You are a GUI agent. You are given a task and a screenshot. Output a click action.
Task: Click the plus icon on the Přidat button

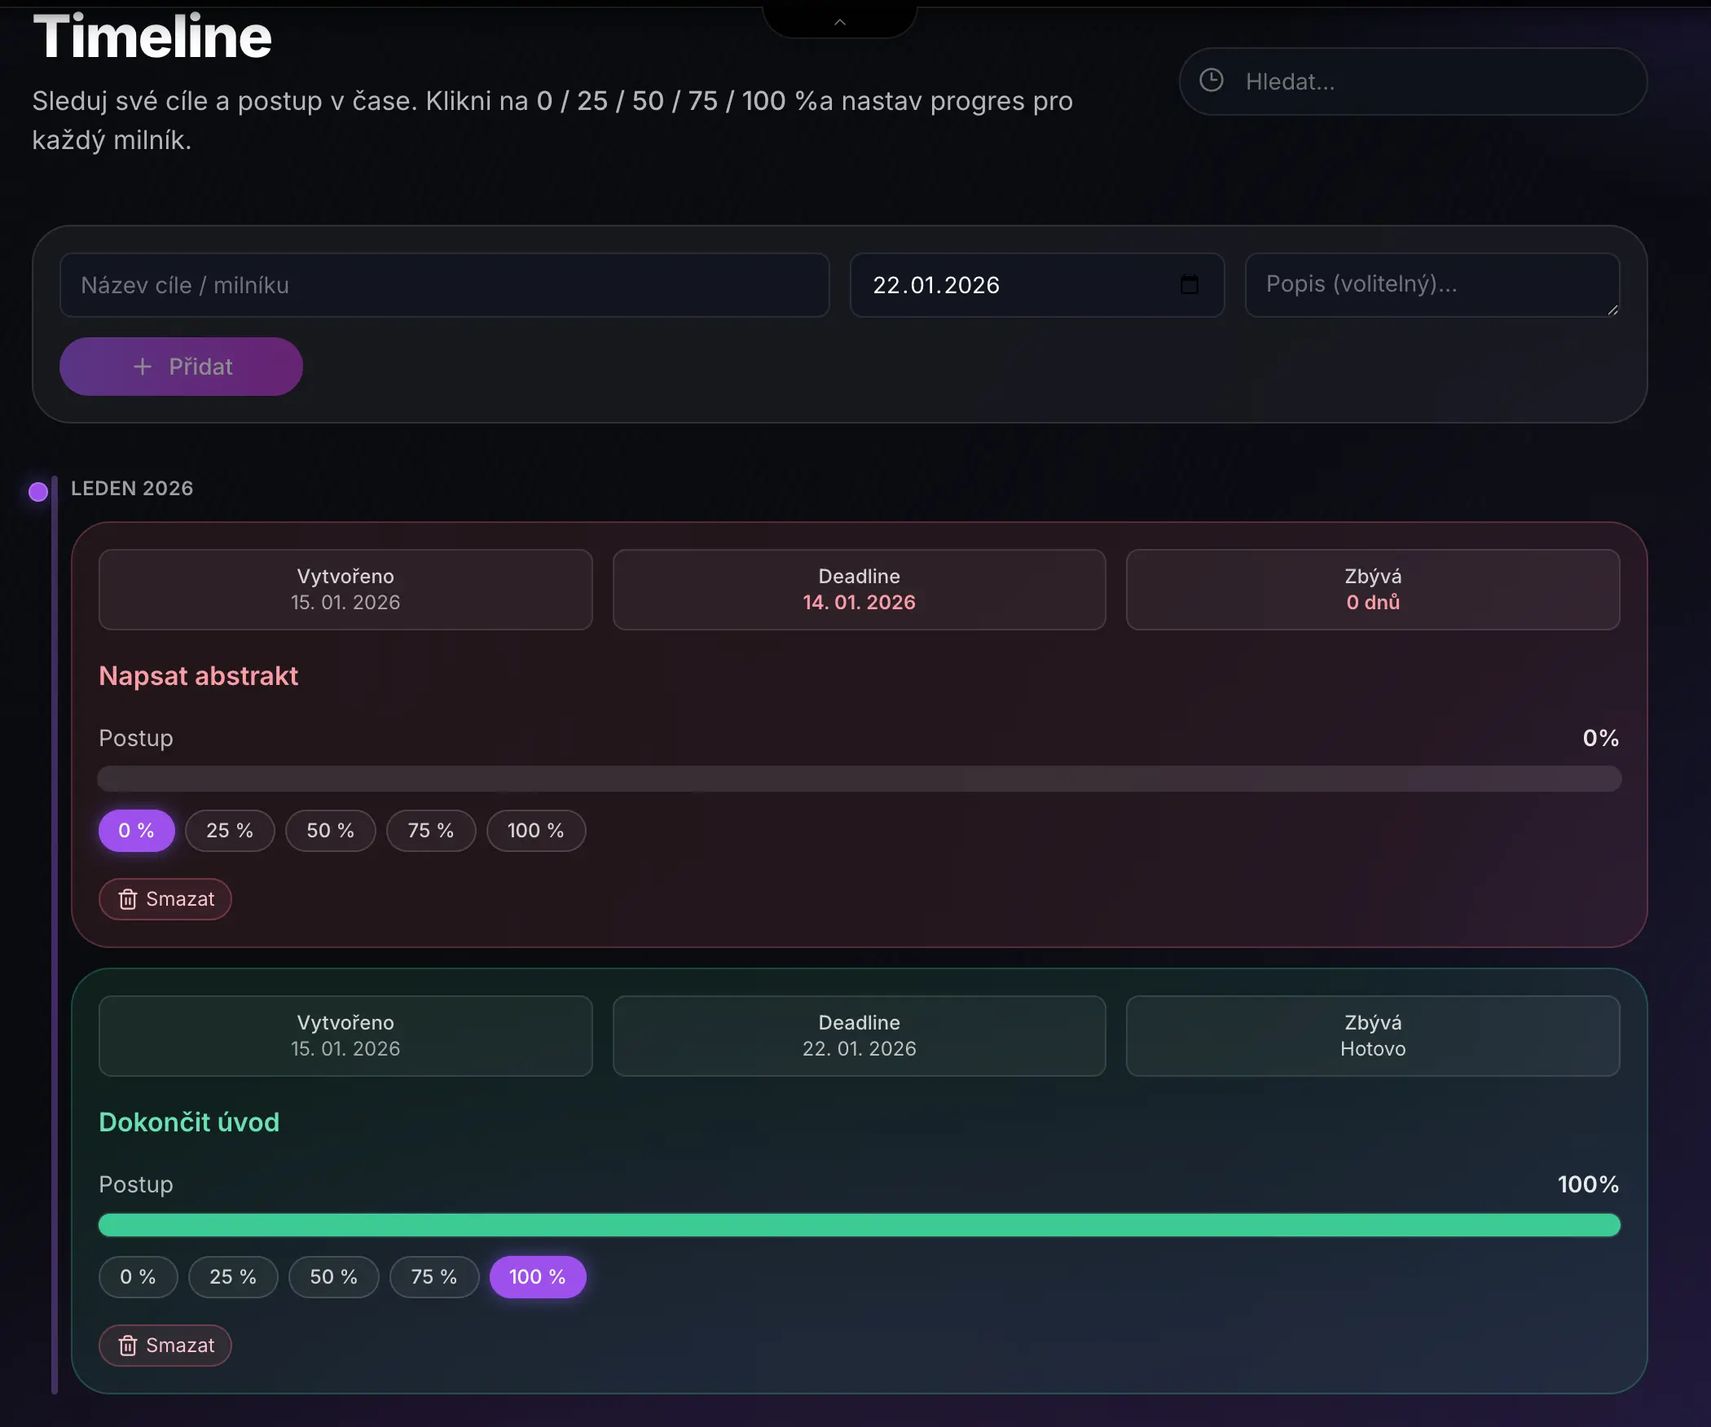tap(143, 367)
